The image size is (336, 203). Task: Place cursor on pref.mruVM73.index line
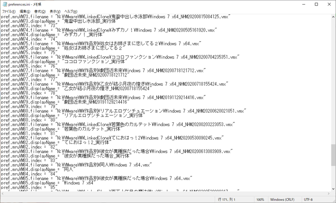click(x=29, y=26)
